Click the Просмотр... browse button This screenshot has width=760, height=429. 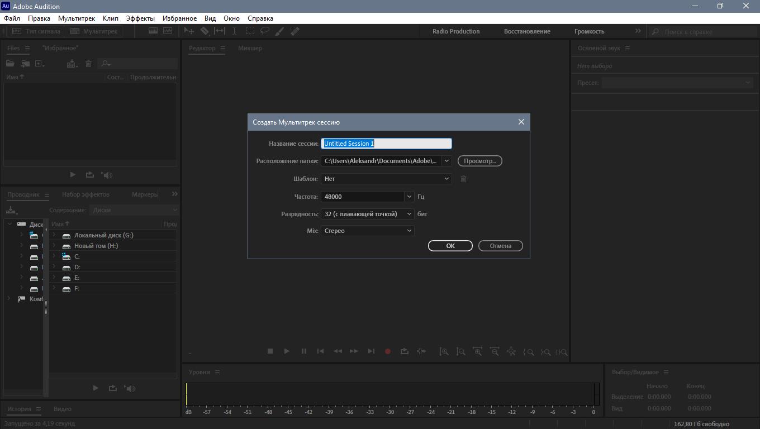click(479, 161)
